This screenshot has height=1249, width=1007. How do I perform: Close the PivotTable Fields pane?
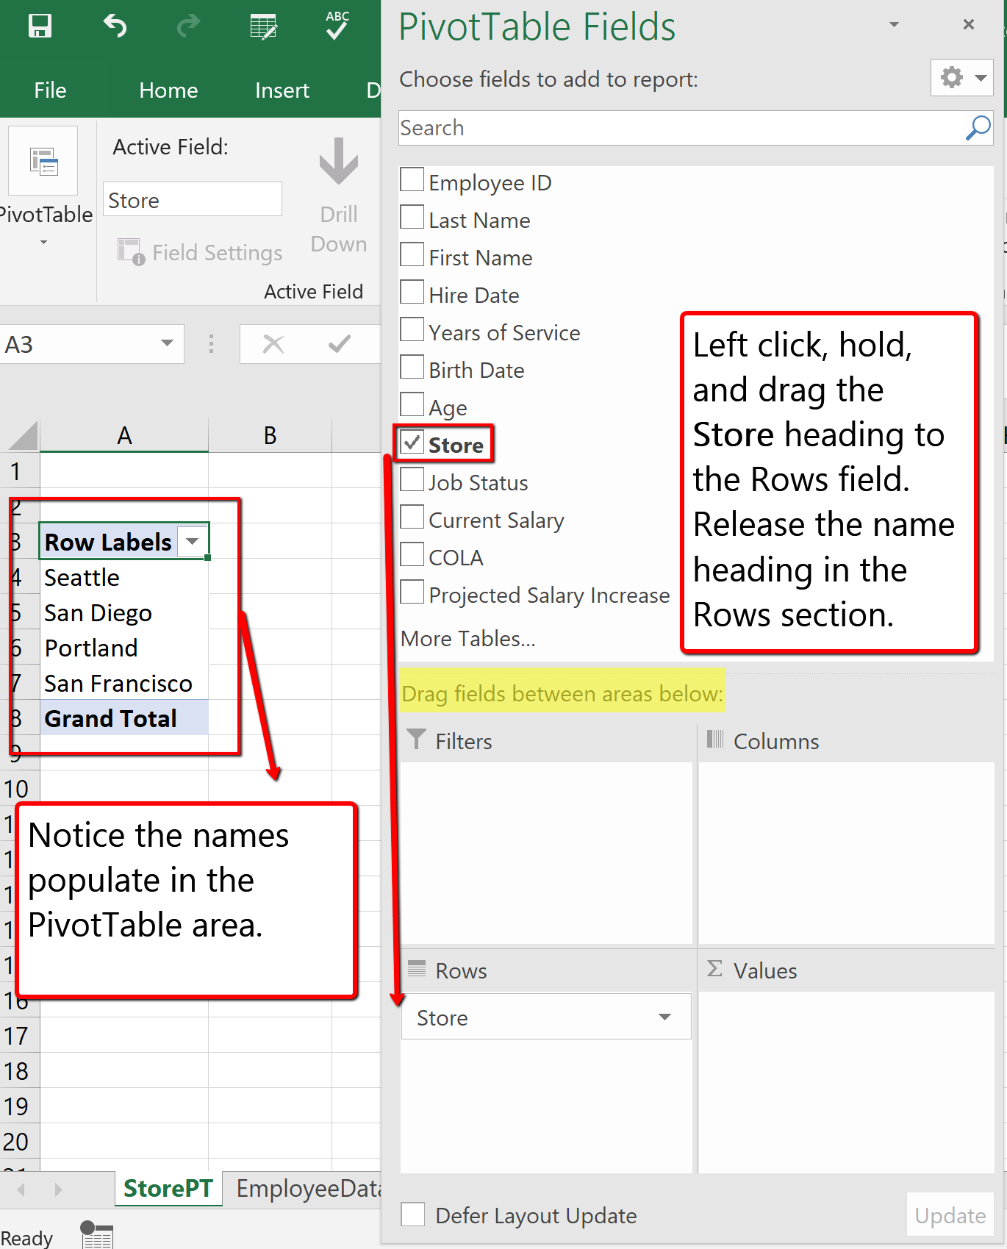click(x=969, y=24)
